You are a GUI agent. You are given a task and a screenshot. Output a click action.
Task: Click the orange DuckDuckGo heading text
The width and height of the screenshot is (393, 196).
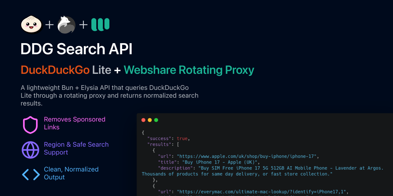[55, 70]
